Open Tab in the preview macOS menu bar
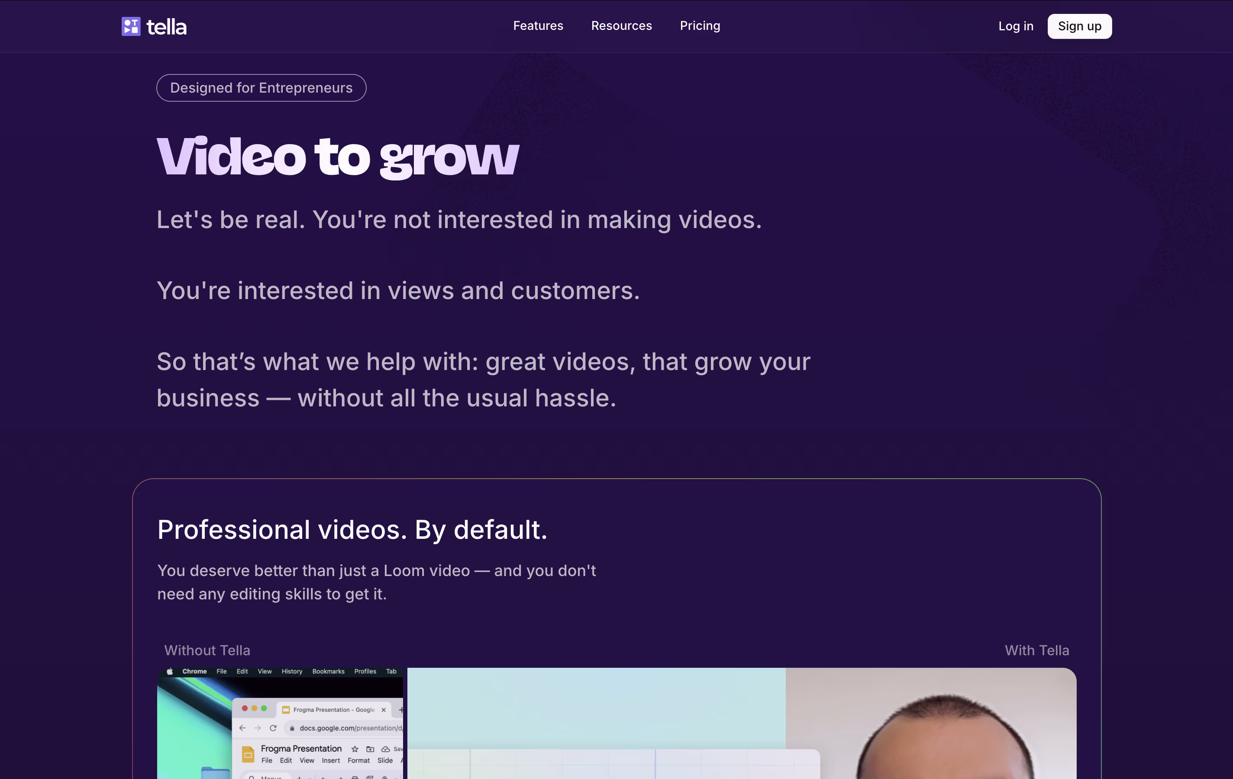Viewport: 1233px width, 779px height. [391, 671]
